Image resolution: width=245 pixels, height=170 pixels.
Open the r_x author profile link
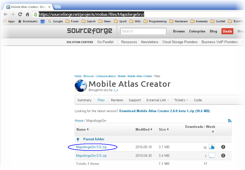tap(116, 90)
